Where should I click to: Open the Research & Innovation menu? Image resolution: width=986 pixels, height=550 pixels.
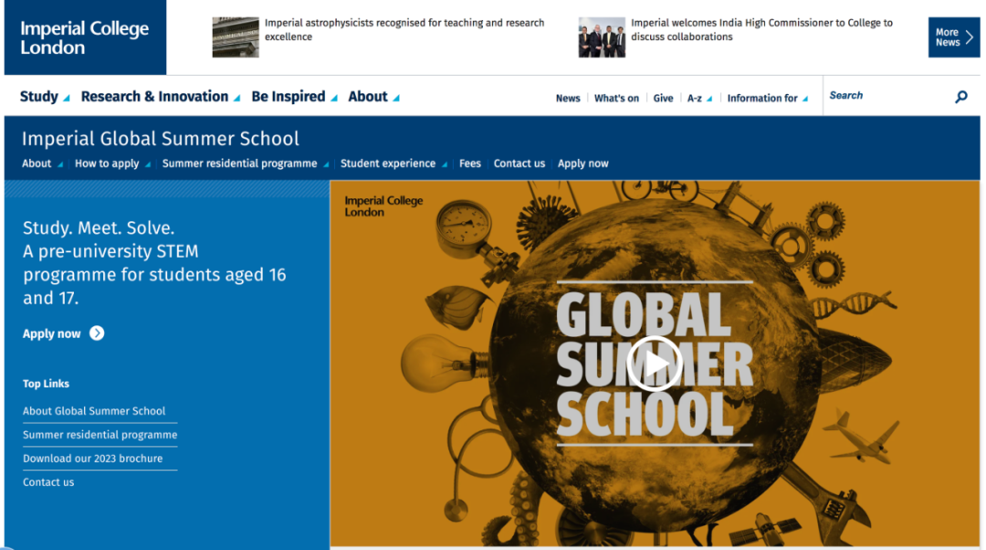click(x=154, y=96)
